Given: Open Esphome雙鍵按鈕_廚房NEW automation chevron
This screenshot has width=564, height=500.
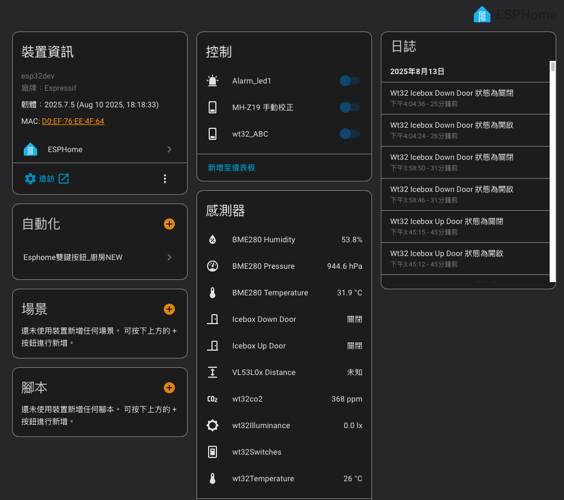Looking at the screenshot, I should click(x=169, y=257).
